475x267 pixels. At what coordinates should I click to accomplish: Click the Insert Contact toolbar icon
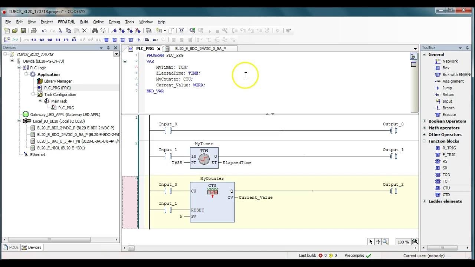pyautogui.click(x=58, y=40)
